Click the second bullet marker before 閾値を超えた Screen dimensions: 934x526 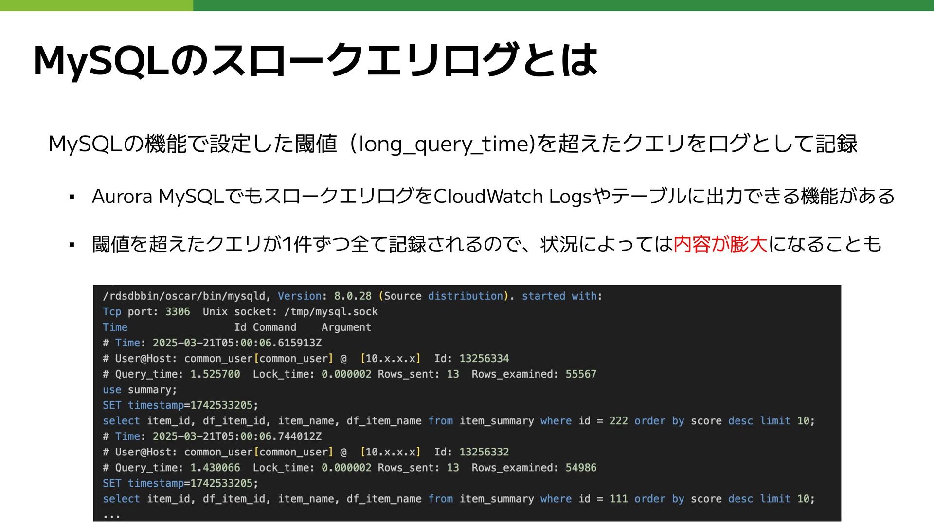point(72,245)
